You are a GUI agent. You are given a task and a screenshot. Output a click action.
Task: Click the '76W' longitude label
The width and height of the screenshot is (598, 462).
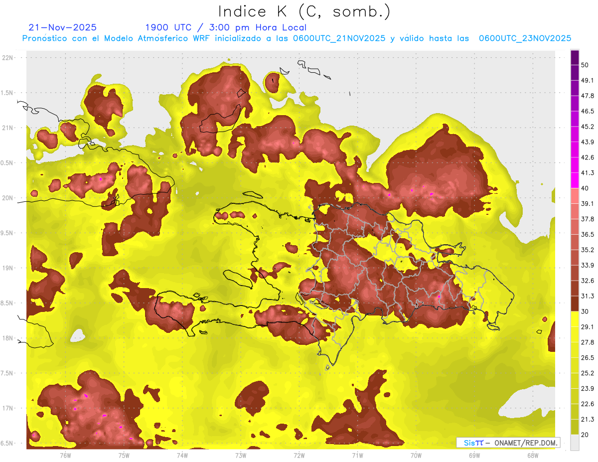tap(65, 455)
